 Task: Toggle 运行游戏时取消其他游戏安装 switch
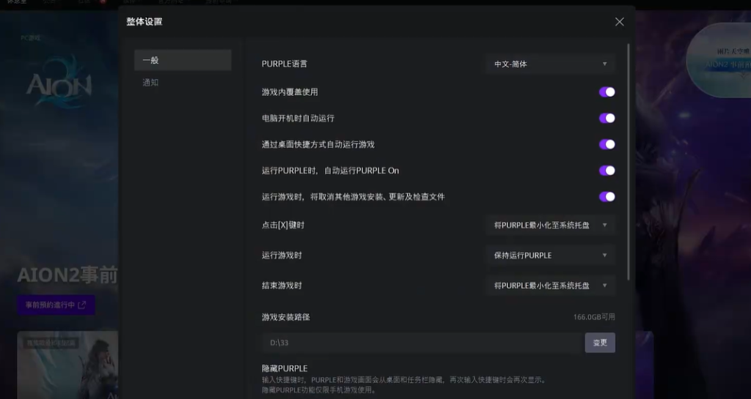click(x=607, y=197)
